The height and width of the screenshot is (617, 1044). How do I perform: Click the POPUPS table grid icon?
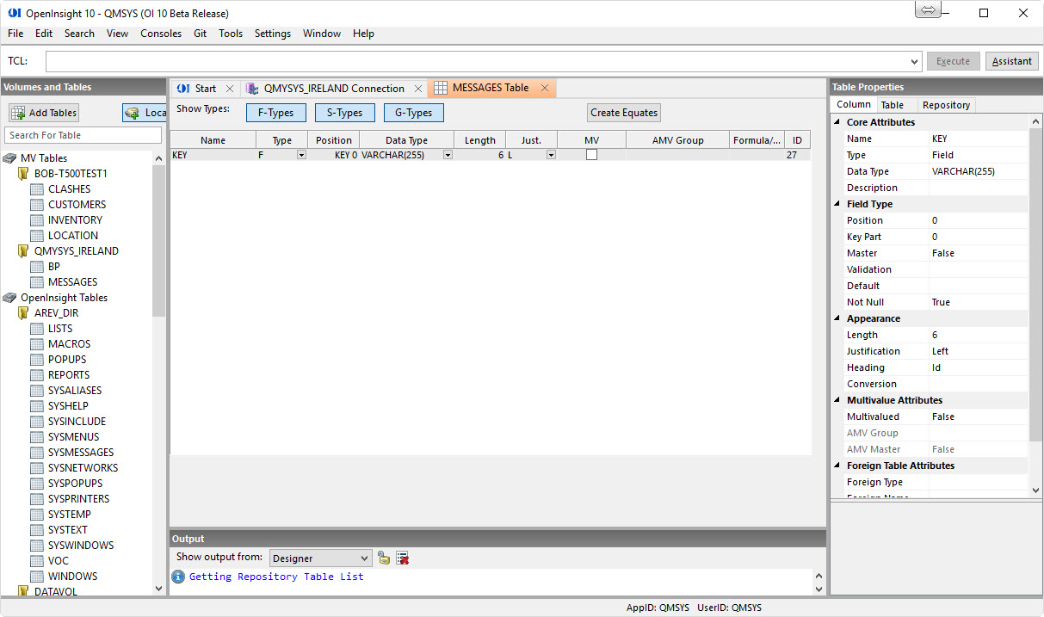pyautogui.click(x=37, y=360)
